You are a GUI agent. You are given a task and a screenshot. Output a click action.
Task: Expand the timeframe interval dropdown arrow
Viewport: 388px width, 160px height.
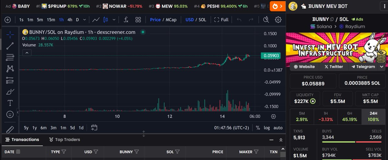(x=85, y=20)
